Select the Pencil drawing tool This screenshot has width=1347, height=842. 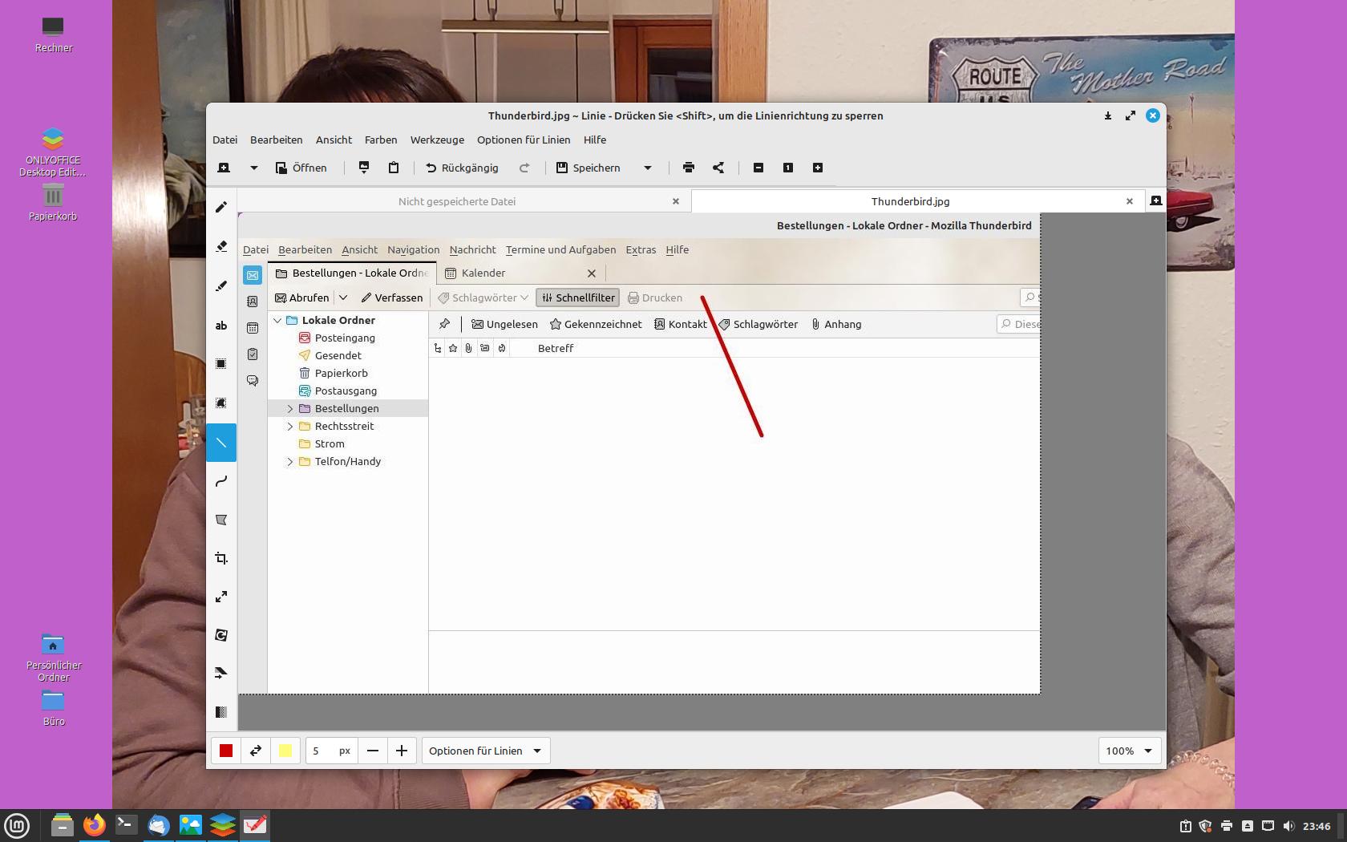tap(221, 208)
